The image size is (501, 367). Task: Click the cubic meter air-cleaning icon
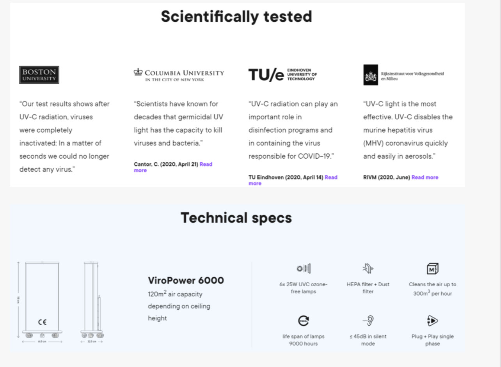432,269
